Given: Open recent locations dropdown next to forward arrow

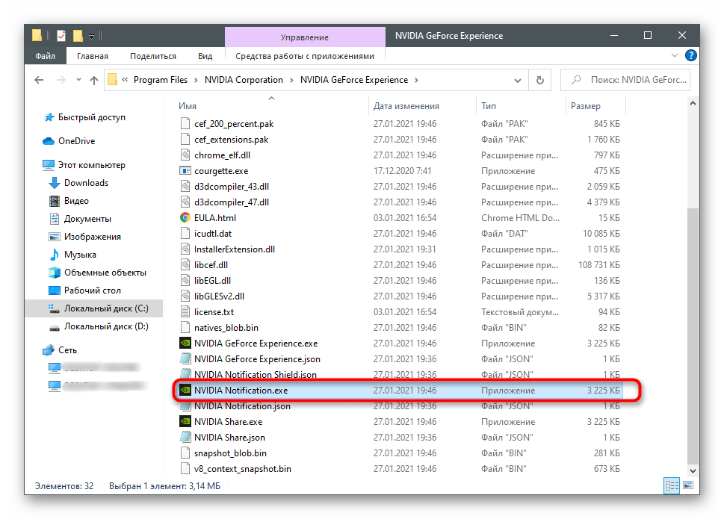Looking at the screenshot, I should (78, 80).
